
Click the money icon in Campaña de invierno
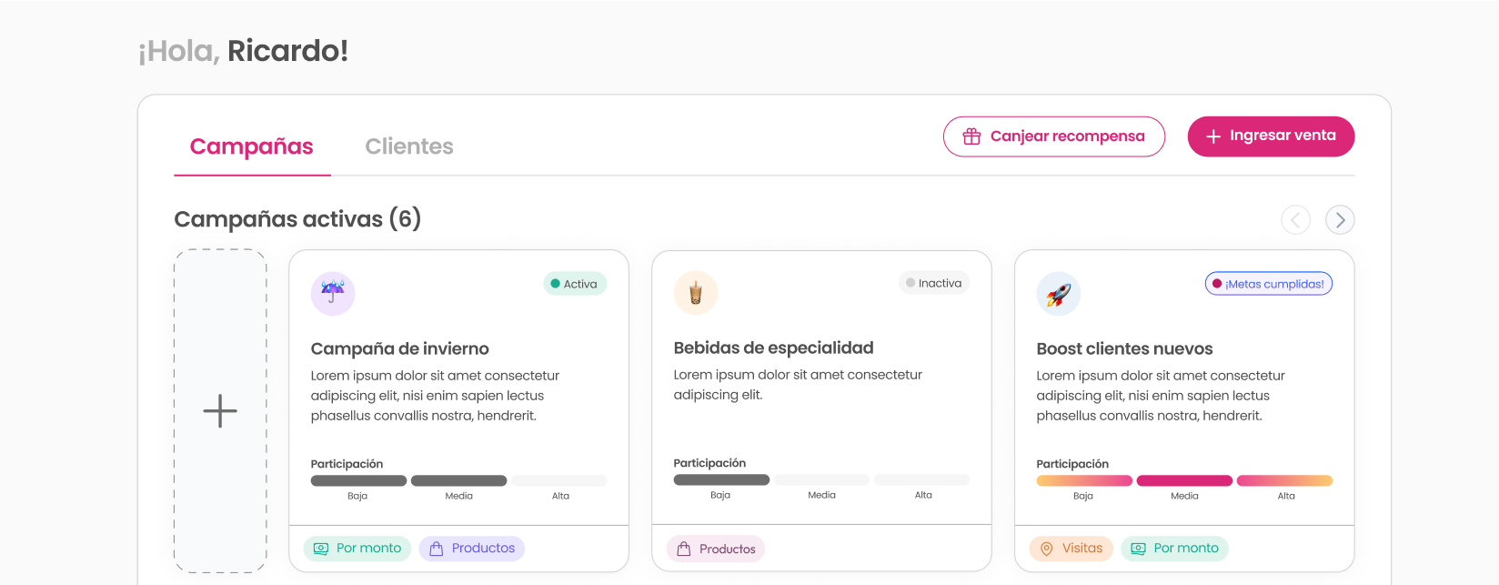click(x=321, y=549)
